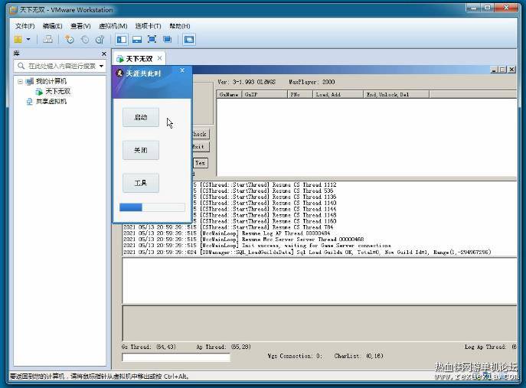Open the library search dropdown arrow

pyautogui.click(x=101, y=66)
